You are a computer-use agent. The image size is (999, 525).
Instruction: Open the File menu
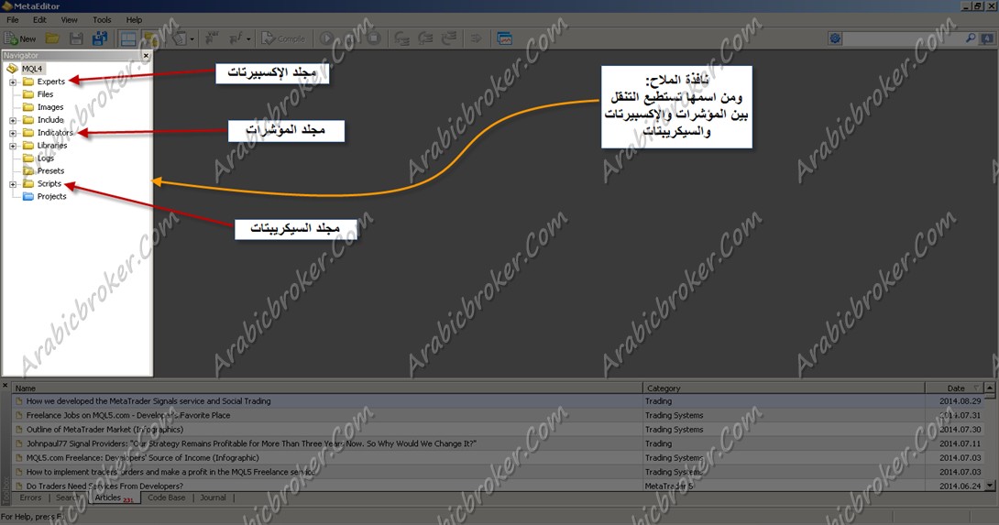[x=13, y=20]
